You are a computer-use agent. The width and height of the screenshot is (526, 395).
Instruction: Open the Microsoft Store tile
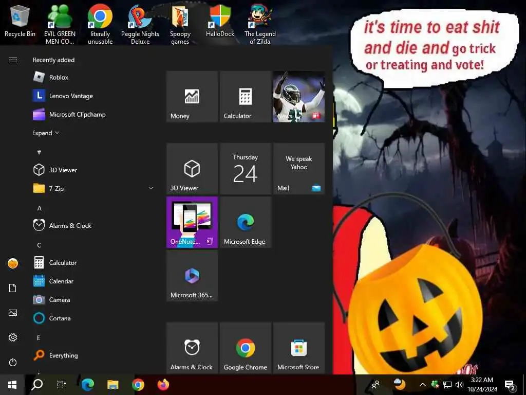[299, 348]
